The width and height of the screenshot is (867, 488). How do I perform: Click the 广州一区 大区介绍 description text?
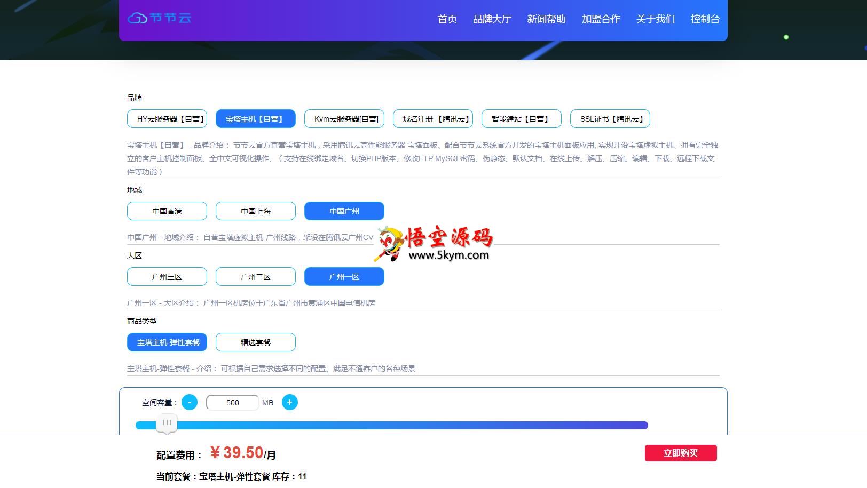(x=251, y=303)
